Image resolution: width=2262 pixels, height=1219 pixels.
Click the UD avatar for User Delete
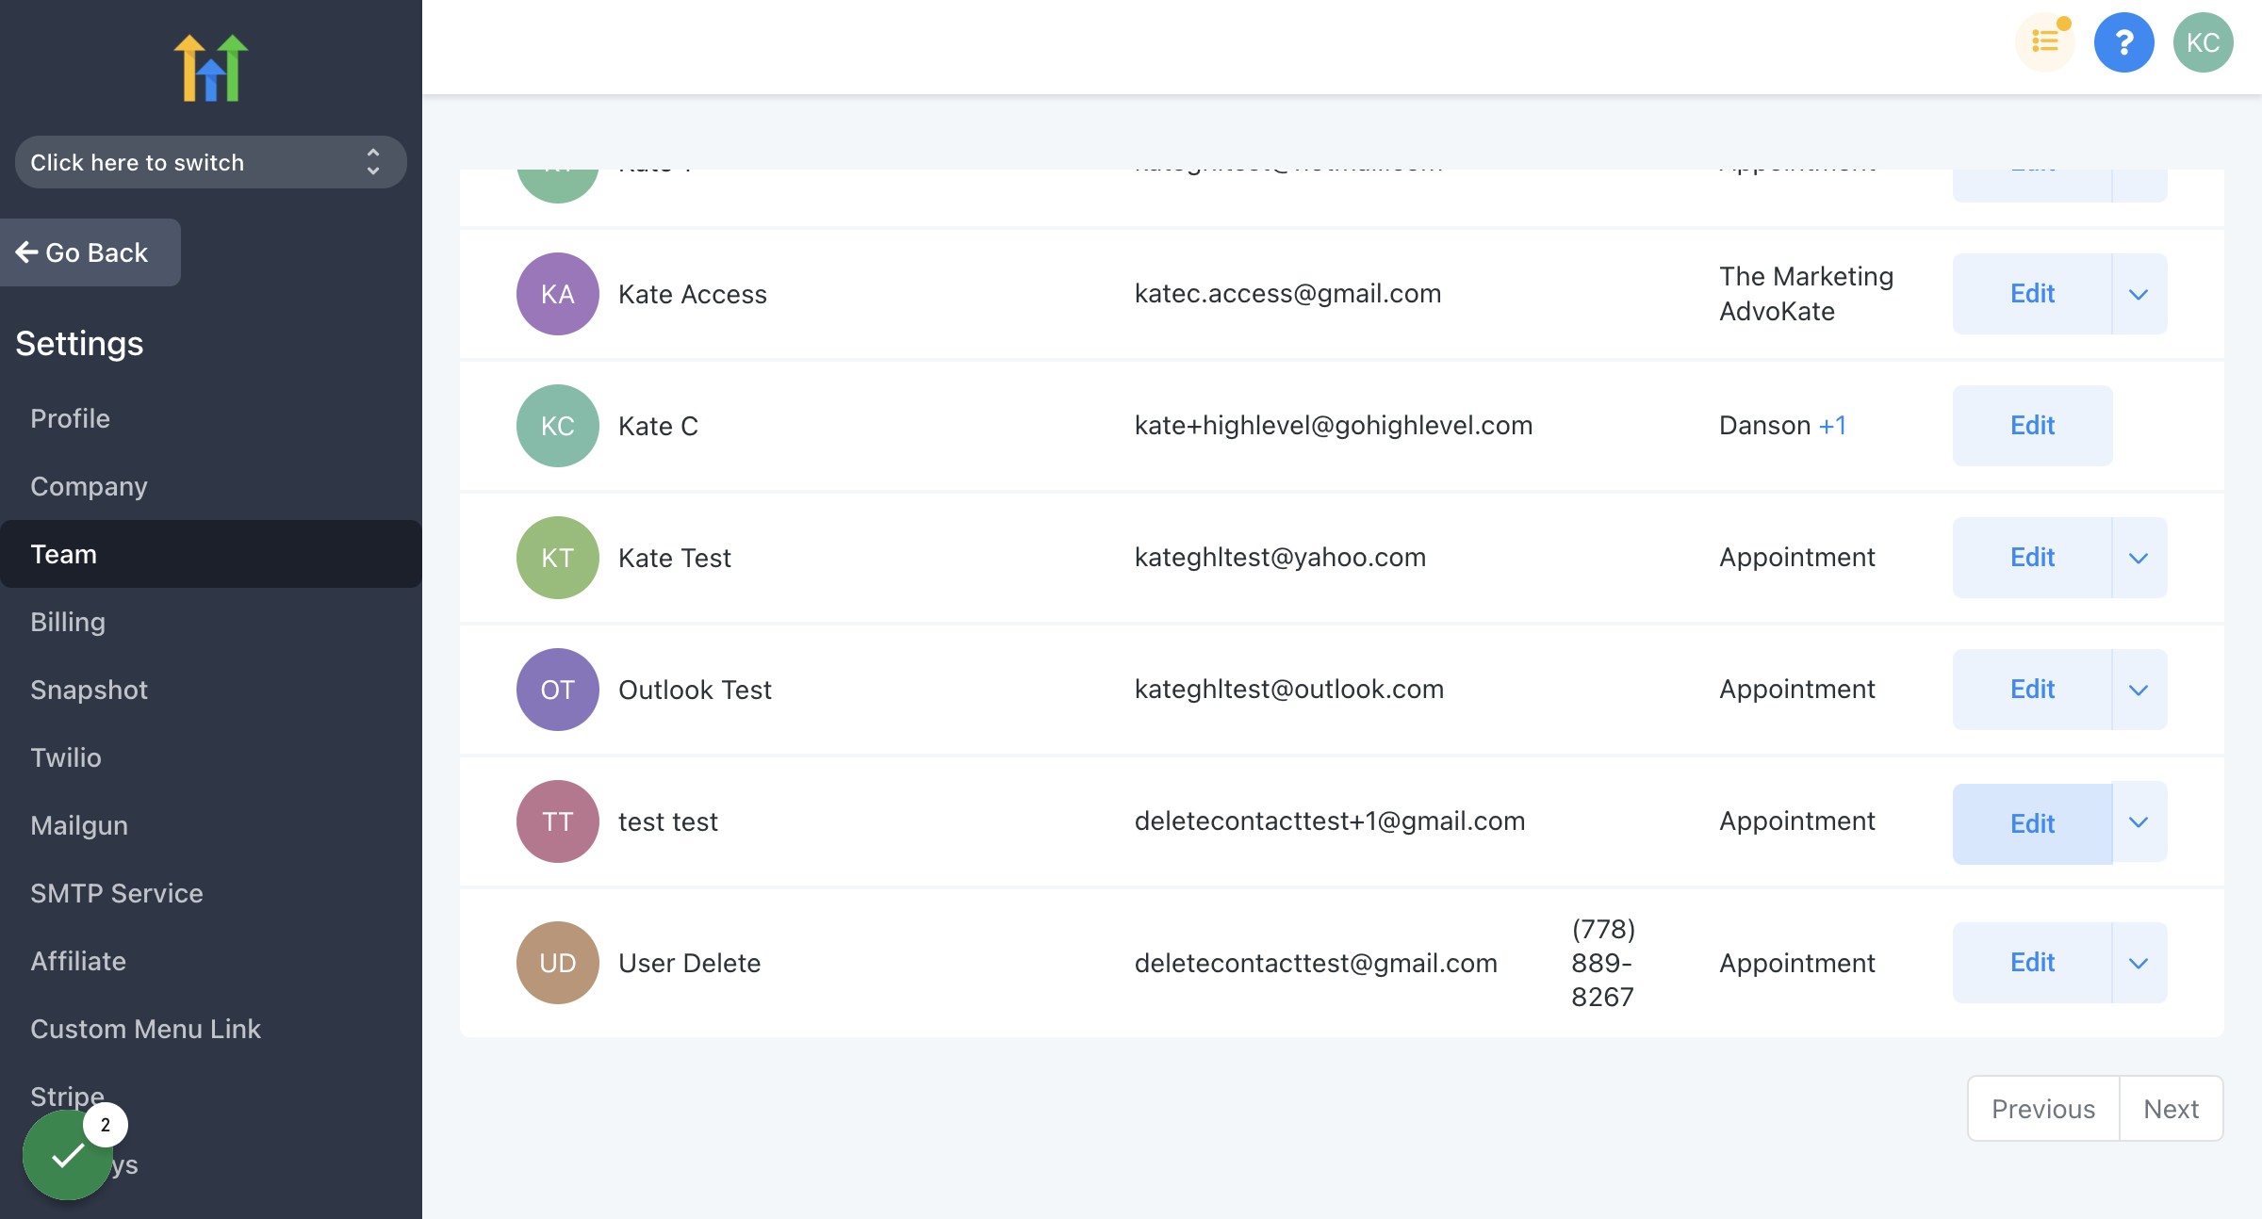click(558, 963)
